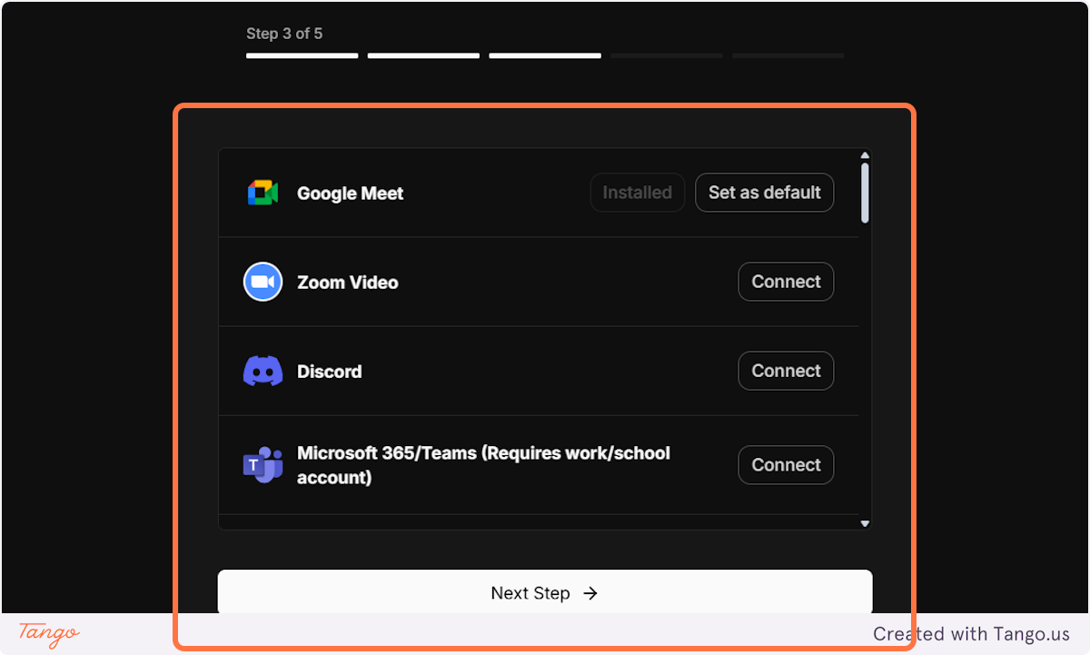The image size is (1090, 655).
Task: Click the Installed label for Google Meet
Action: tap(637, 193)
